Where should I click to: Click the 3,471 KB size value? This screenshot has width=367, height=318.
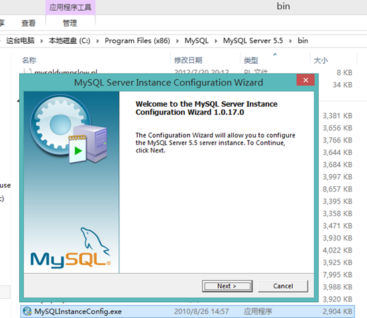(337, 226)
